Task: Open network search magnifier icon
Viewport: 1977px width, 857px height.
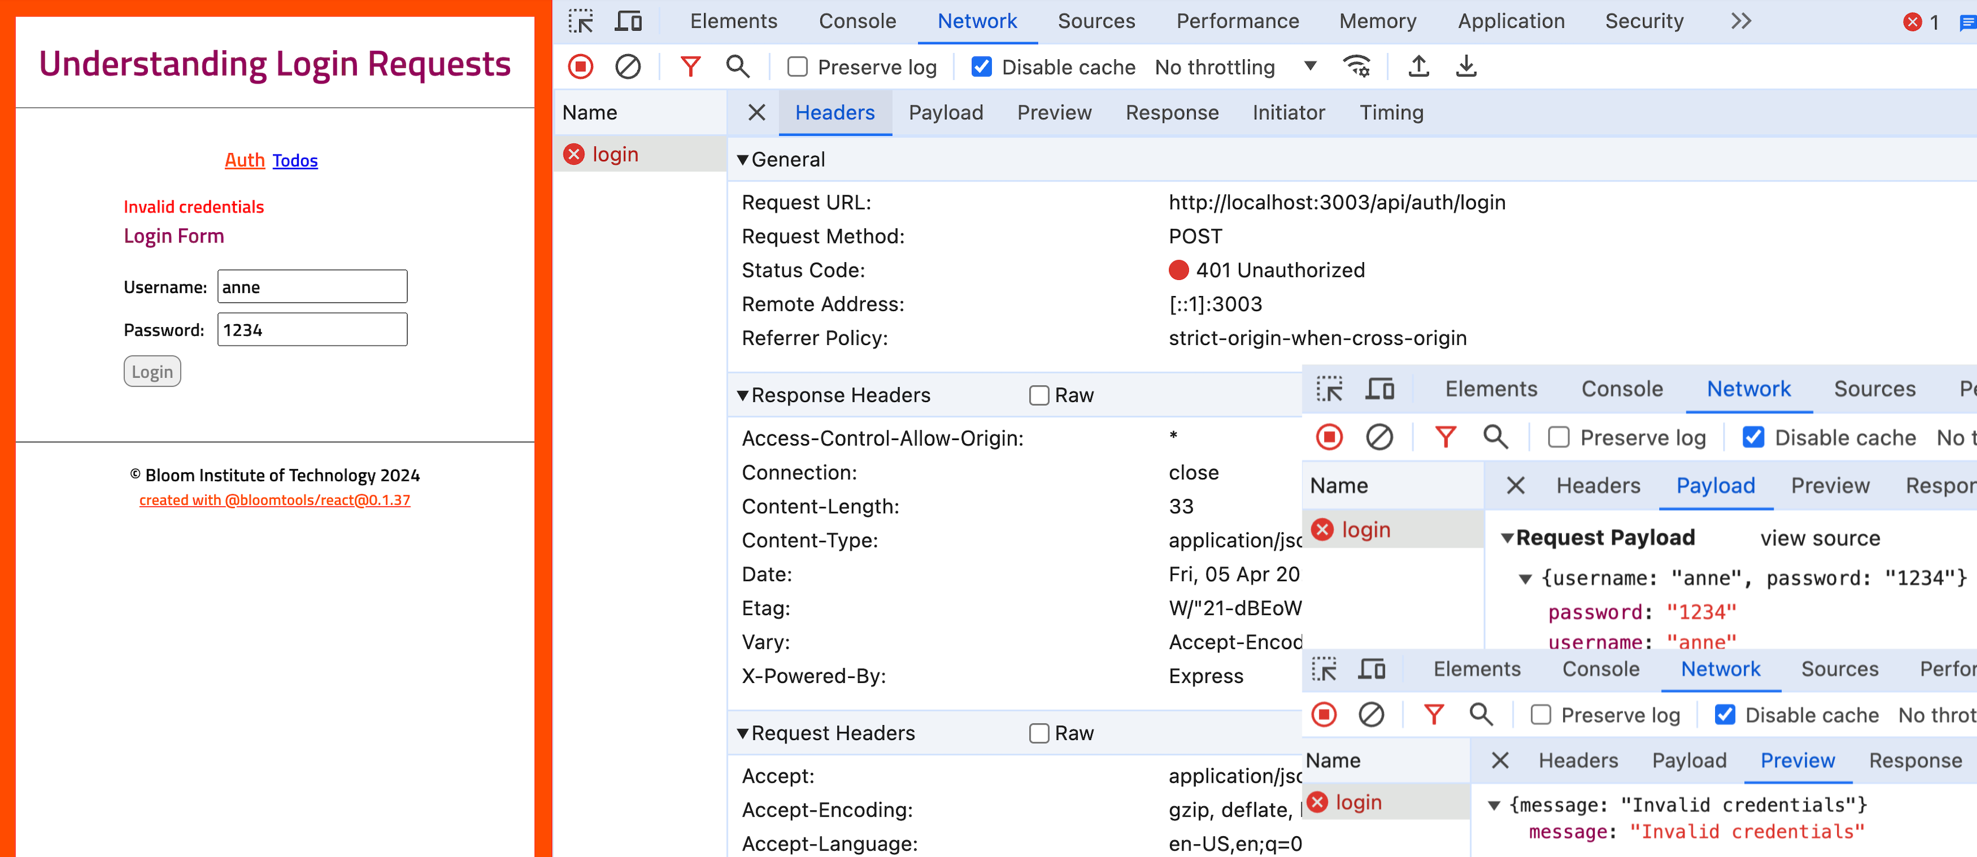Action: click(x=737, y=67)
